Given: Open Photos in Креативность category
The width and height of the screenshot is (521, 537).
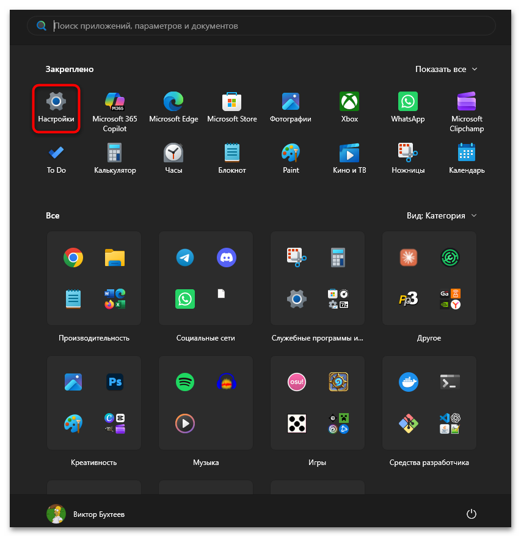Looking at the screenshot, I should click(73, 382).
